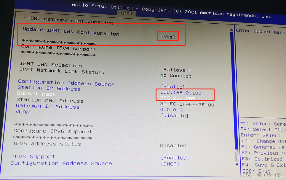Click the Configure IPv4 support heading
The width and height of the screenshot is (286, 180).
[58, 48]
